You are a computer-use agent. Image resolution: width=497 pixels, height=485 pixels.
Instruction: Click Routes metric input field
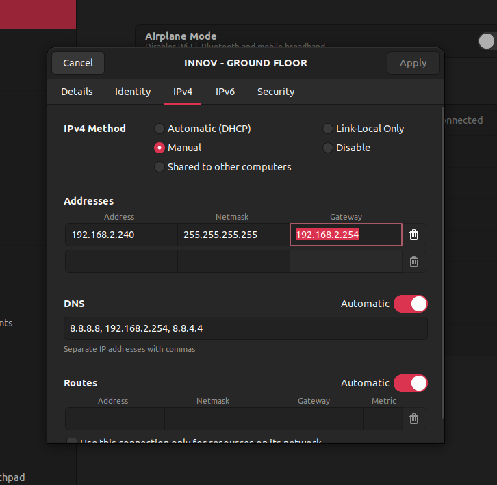pos(383,419)
